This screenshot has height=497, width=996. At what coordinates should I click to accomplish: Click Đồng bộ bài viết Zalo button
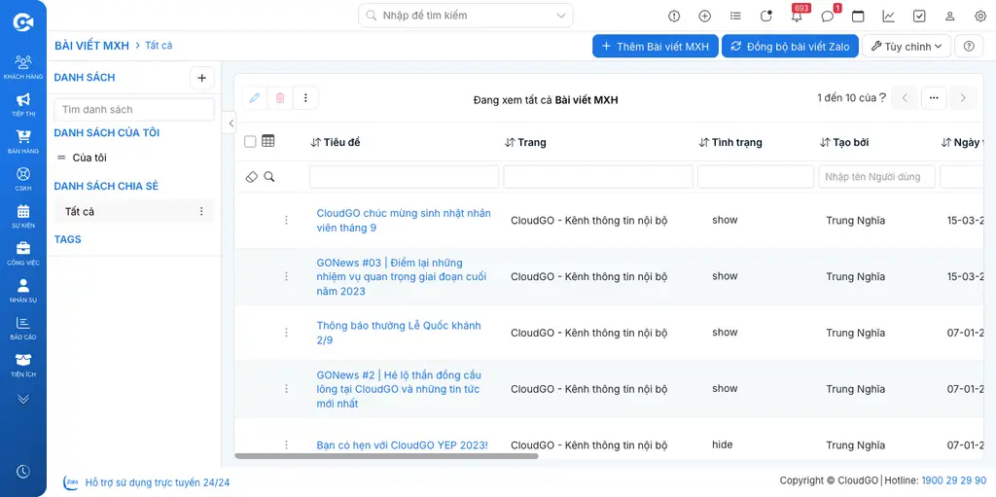point(790,47)
